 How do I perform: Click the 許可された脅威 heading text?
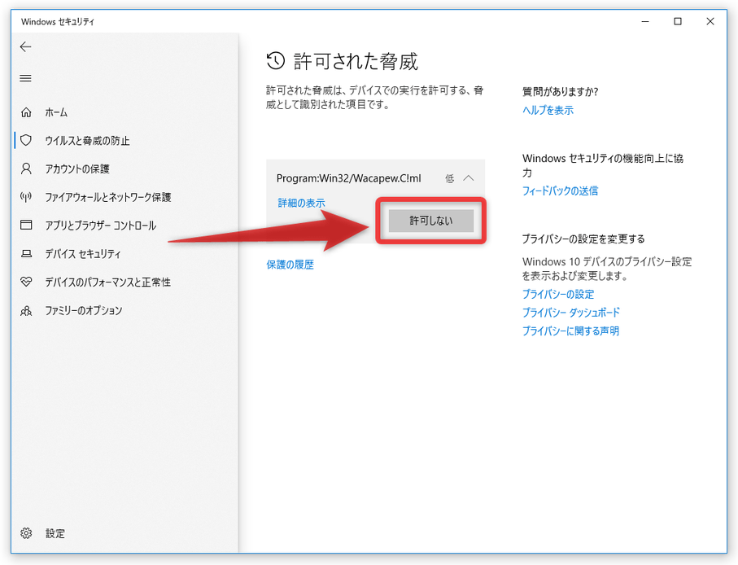(356, 61)
